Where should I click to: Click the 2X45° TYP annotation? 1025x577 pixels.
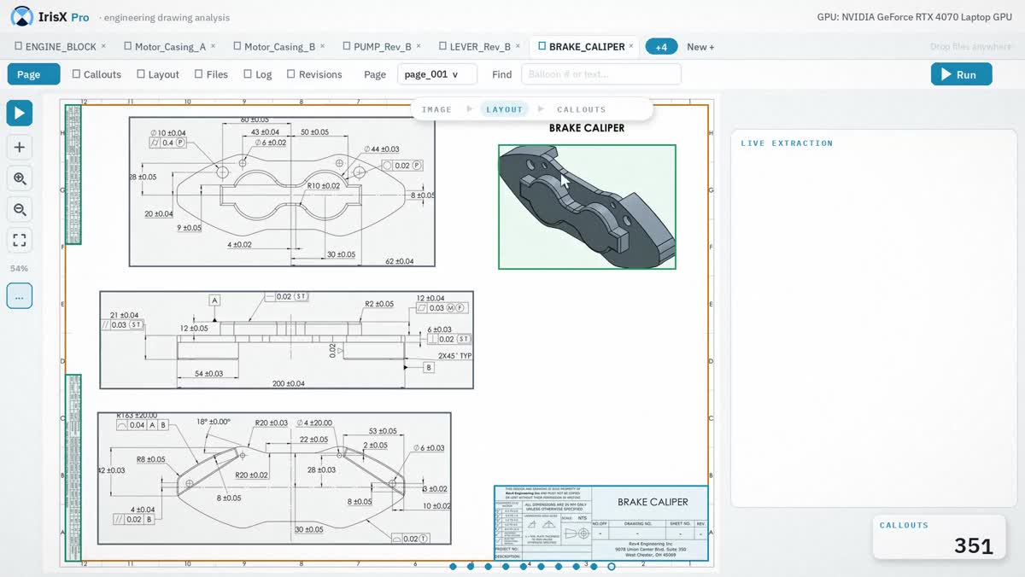[455, 355]
